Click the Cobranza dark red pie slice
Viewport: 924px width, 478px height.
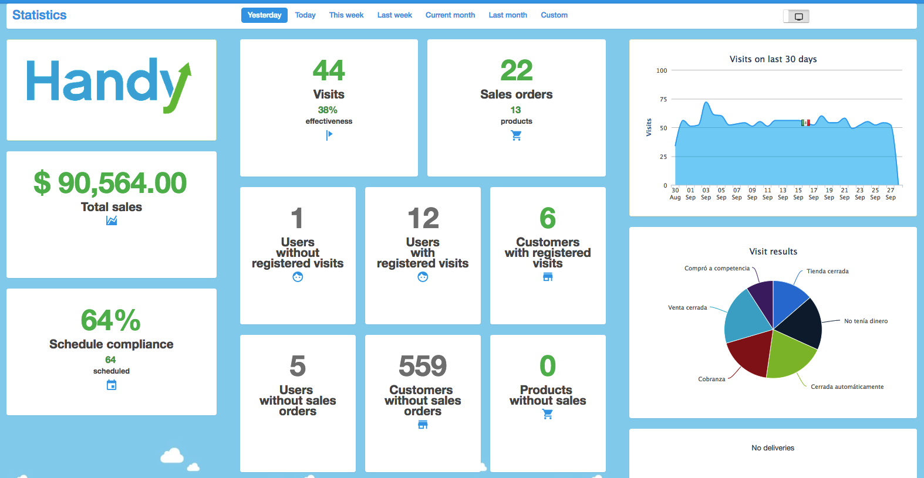(x=753, y=353)
